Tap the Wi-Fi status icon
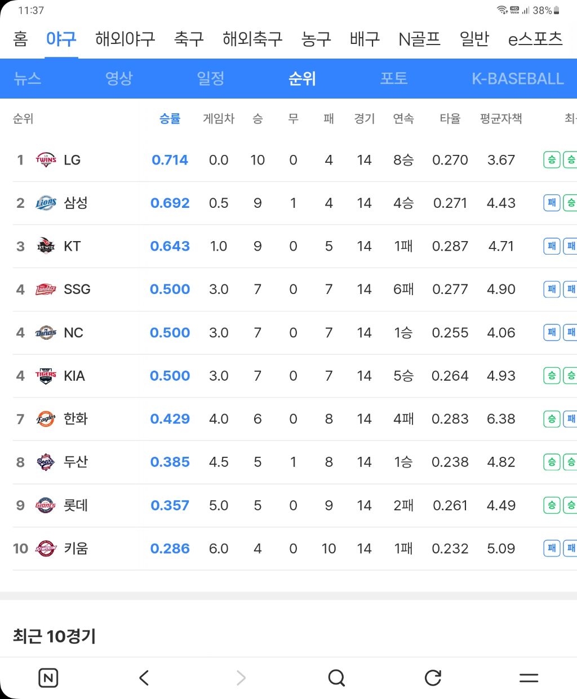This screenshot has height=699, width=577. click(x=502, y=10)
